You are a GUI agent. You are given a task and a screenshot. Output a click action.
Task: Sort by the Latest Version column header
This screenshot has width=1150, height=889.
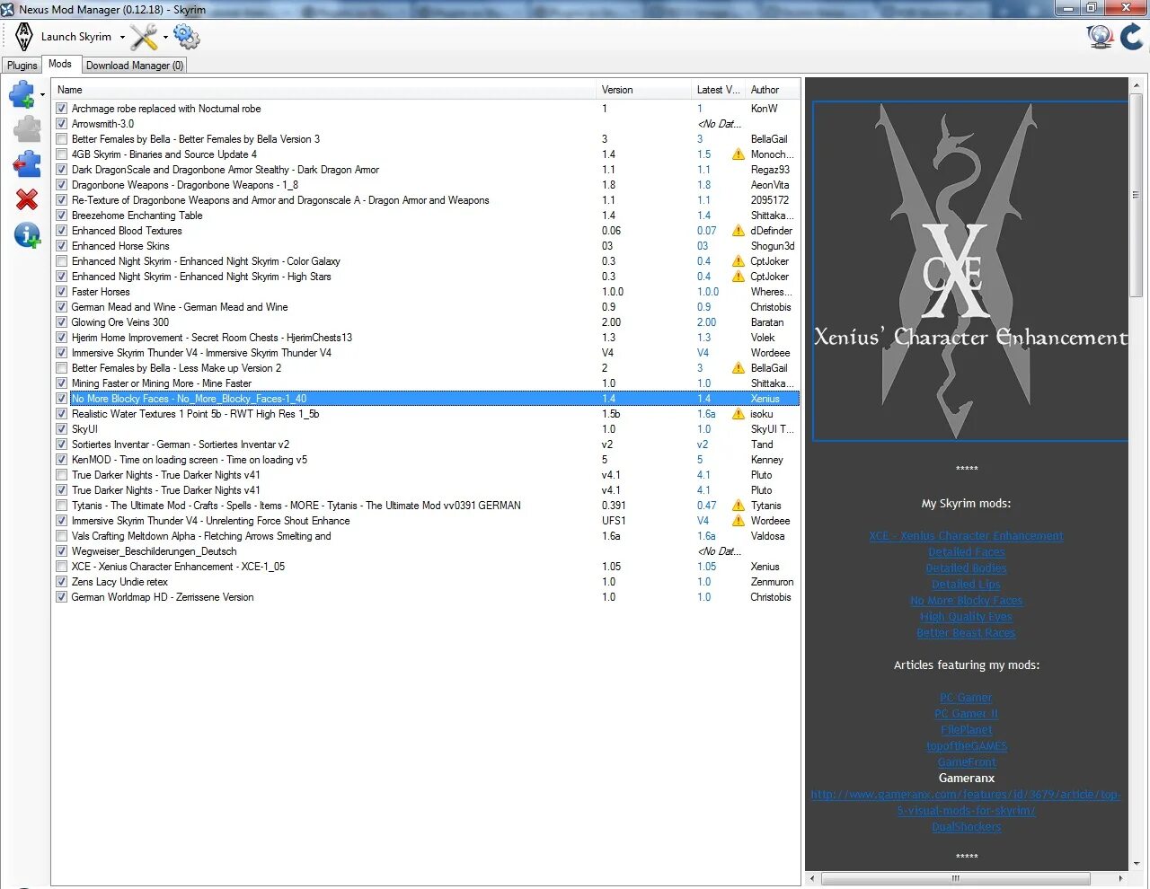(718, 90)
